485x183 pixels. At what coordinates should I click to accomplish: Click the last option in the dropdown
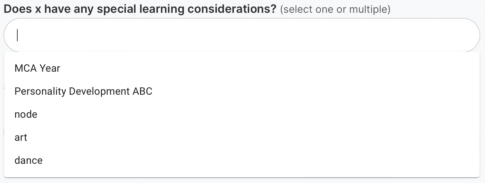[x=29, y=161]
